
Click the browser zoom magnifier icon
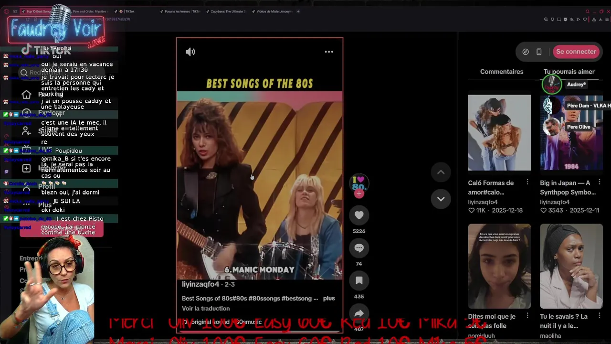coord(546,19)
